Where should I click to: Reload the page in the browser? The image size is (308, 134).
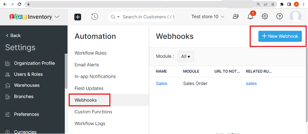point(19,4)
